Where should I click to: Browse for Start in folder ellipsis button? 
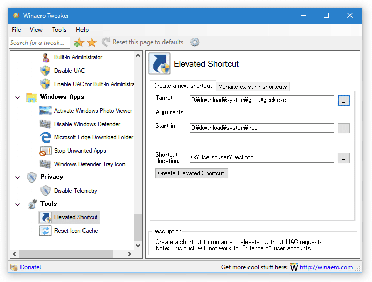click(343, 128)
